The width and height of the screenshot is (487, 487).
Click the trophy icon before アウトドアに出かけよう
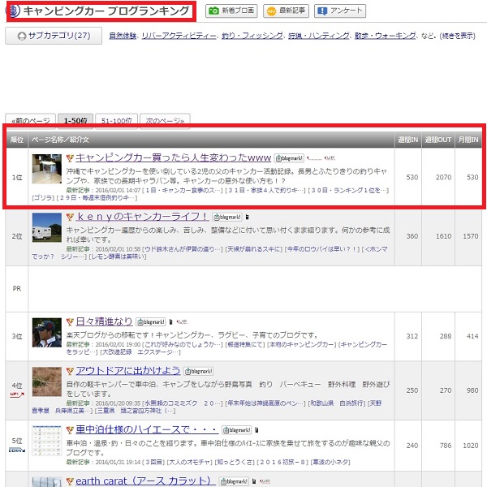pos(70,371)
